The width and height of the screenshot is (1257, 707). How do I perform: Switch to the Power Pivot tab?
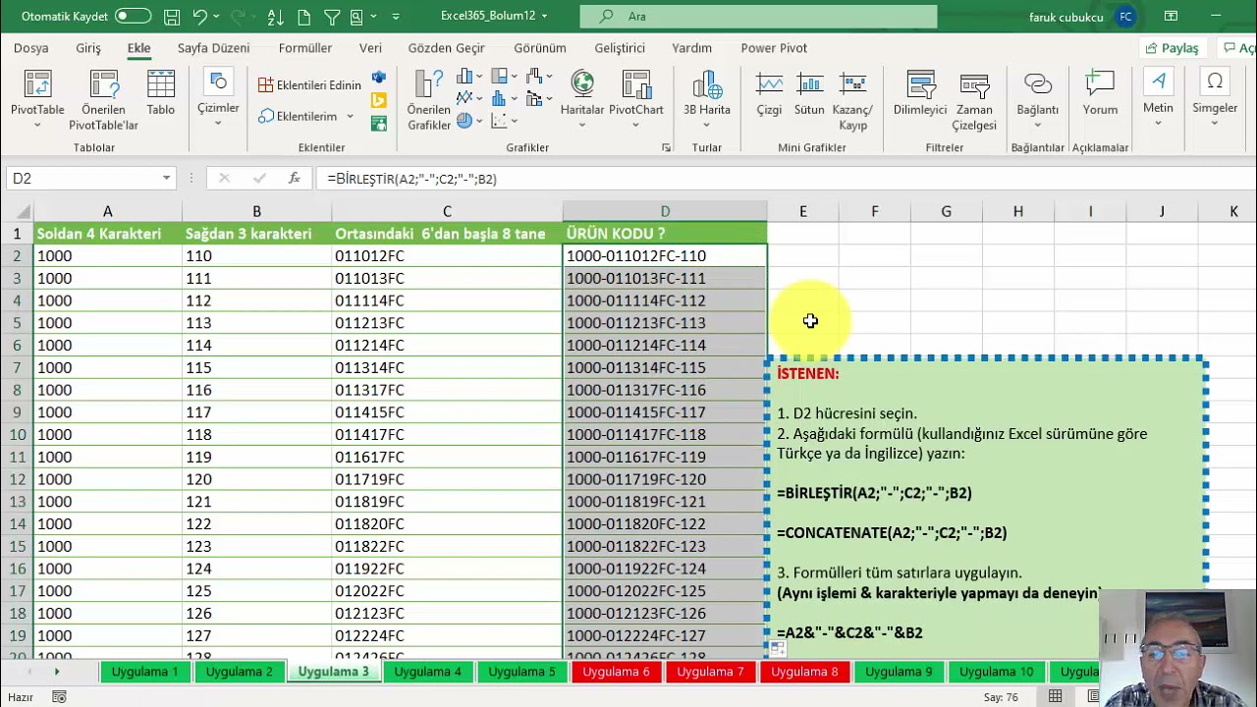coord(774,48)
